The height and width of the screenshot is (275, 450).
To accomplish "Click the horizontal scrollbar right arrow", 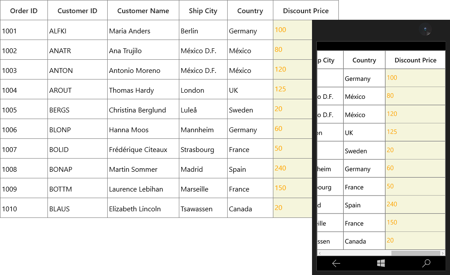I will coord(443,253).
